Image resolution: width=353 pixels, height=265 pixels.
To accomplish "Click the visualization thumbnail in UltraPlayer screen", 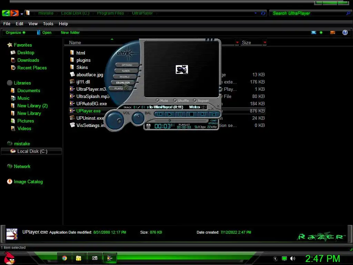I will point(182,69).
